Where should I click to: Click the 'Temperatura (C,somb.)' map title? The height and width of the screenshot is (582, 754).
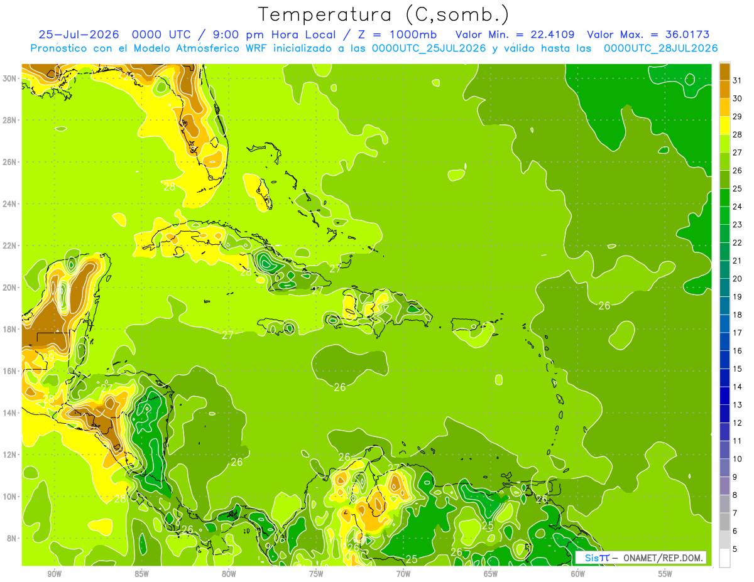[384, 14]
